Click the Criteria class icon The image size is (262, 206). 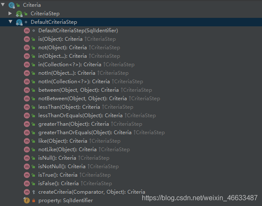click(11, 5)
